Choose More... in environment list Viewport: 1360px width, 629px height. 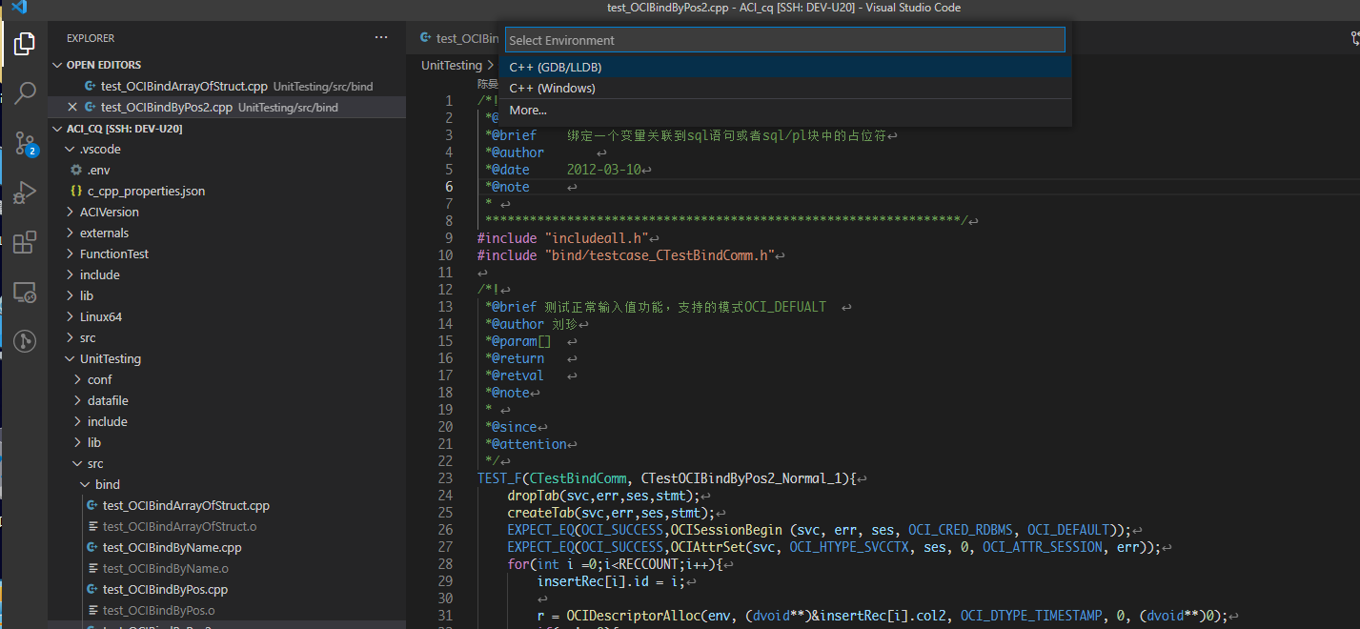[x=785, y=111]
